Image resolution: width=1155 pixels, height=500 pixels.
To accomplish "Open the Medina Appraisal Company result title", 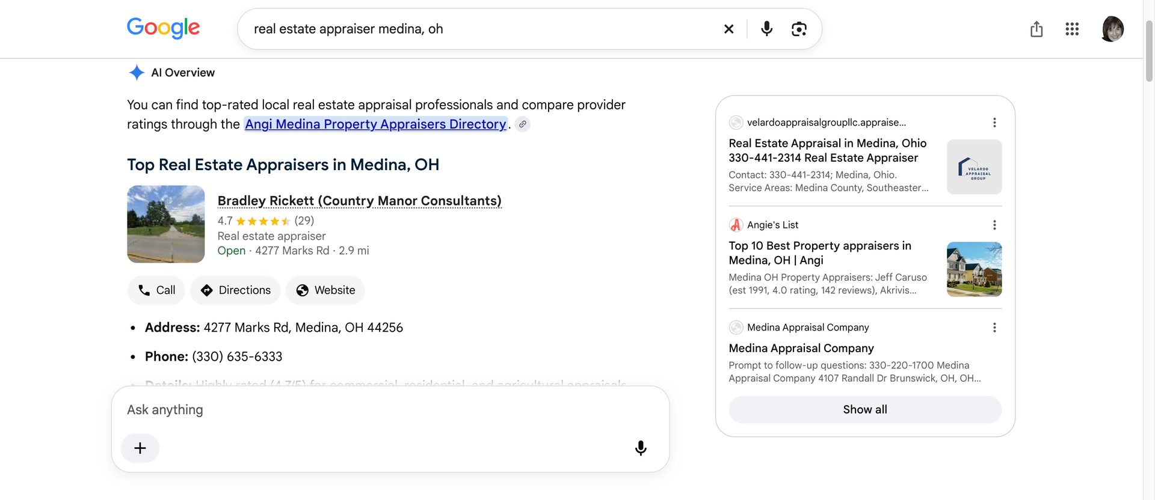I will (x=801, y=349).
